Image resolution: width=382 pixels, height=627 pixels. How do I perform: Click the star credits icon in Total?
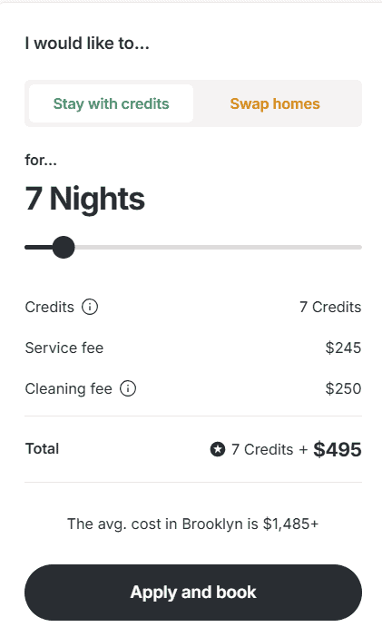218,449
